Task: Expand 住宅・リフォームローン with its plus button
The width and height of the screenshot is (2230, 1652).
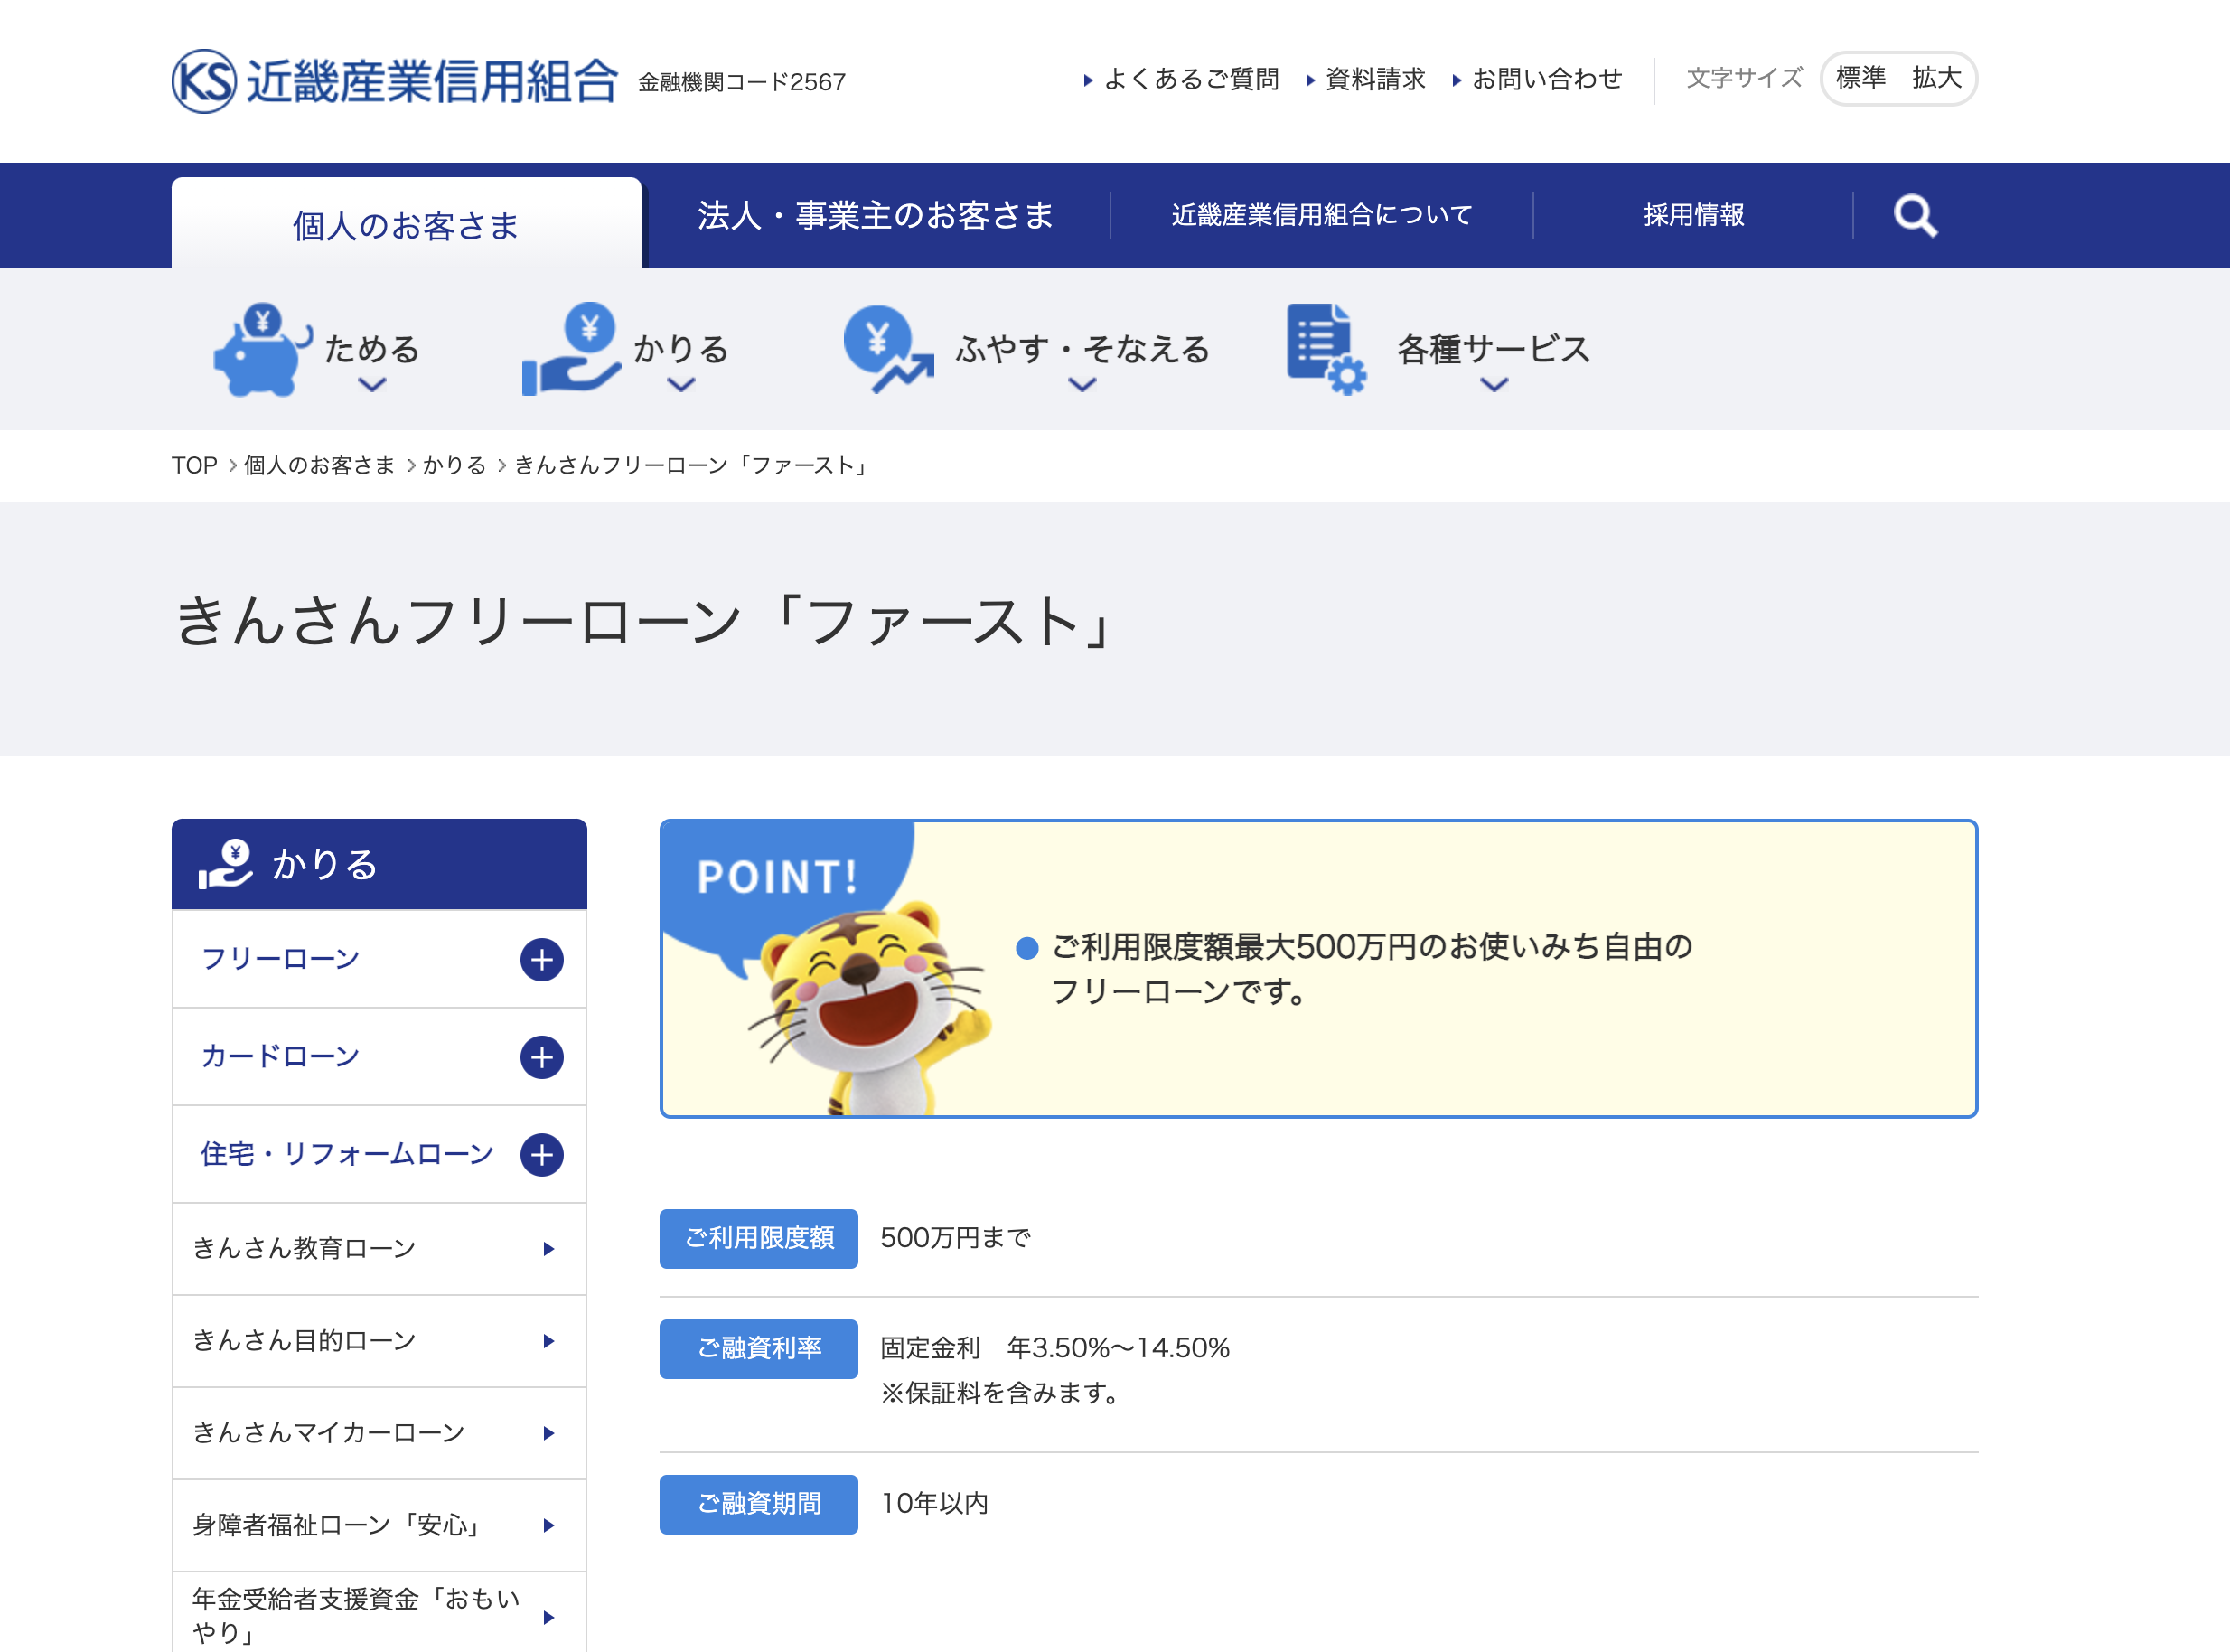Action: tap(542, 1155)
